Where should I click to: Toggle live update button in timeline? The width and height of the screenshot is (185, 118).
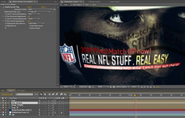41,94
